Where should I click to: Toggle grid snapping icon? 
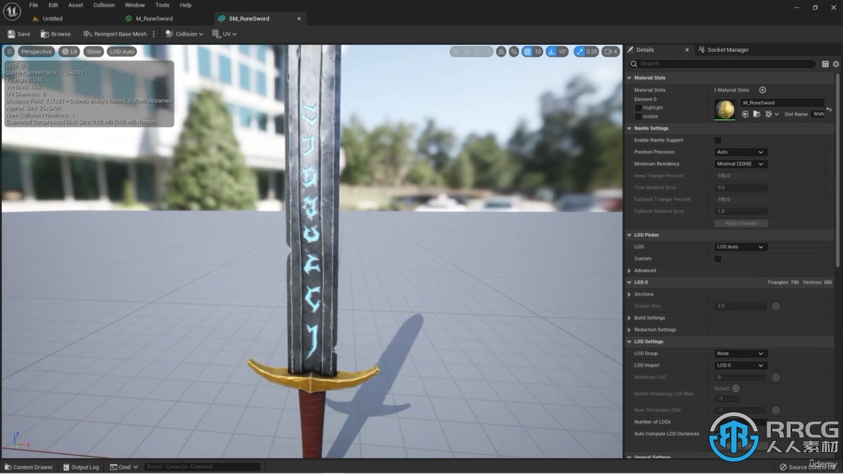(x=527, y=51)
